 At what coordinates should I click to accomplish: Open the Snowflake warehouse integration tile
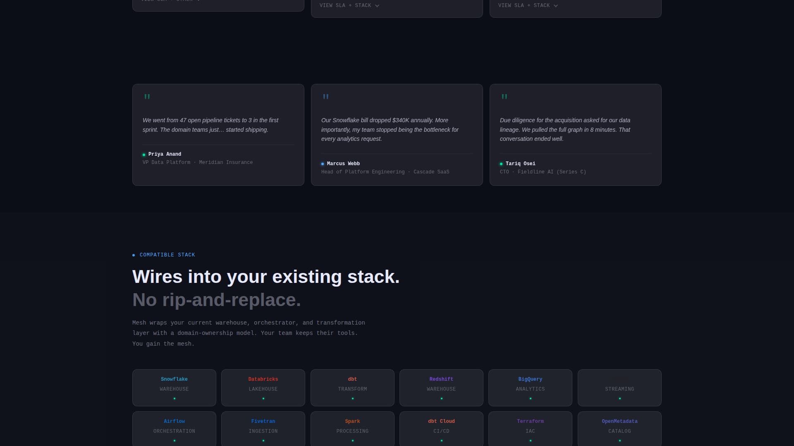pos(174,388)
